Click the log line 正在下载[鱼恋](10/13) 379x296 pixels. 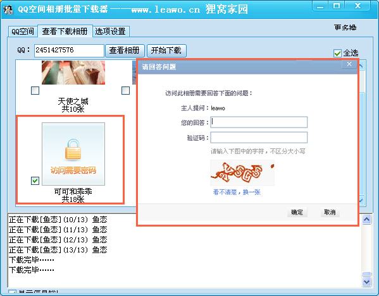pyautogui.click(x=58, y=220)
